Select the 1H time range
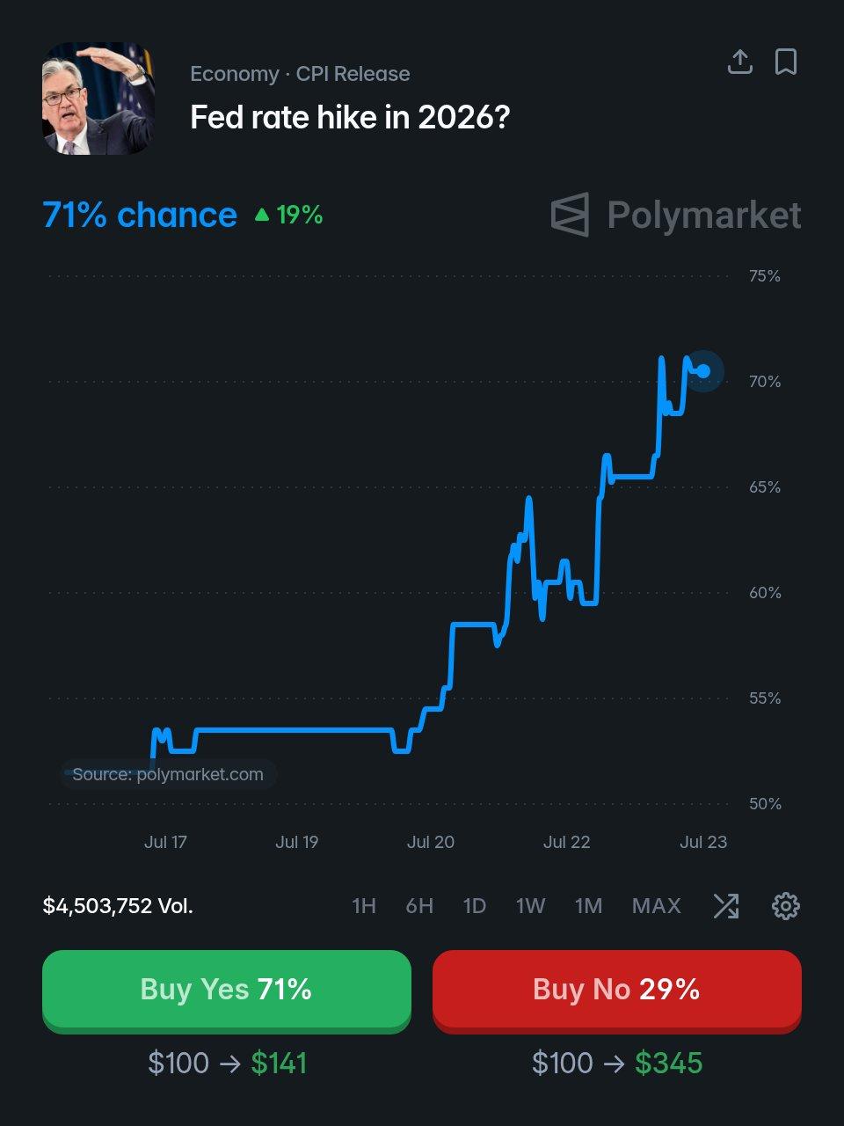 (x=364, y=905)
